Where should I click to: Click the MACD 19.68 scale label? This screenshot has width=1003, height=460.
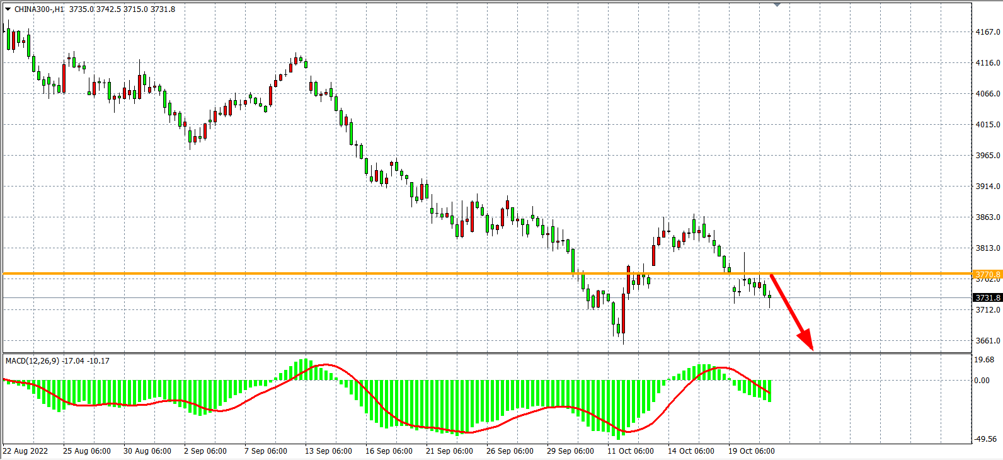point(984,360)
